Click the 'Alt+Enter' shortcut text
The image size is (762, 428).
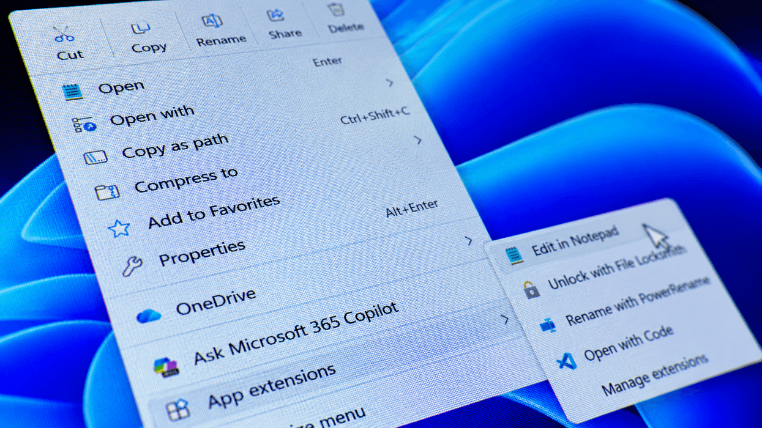pos(412,208)
